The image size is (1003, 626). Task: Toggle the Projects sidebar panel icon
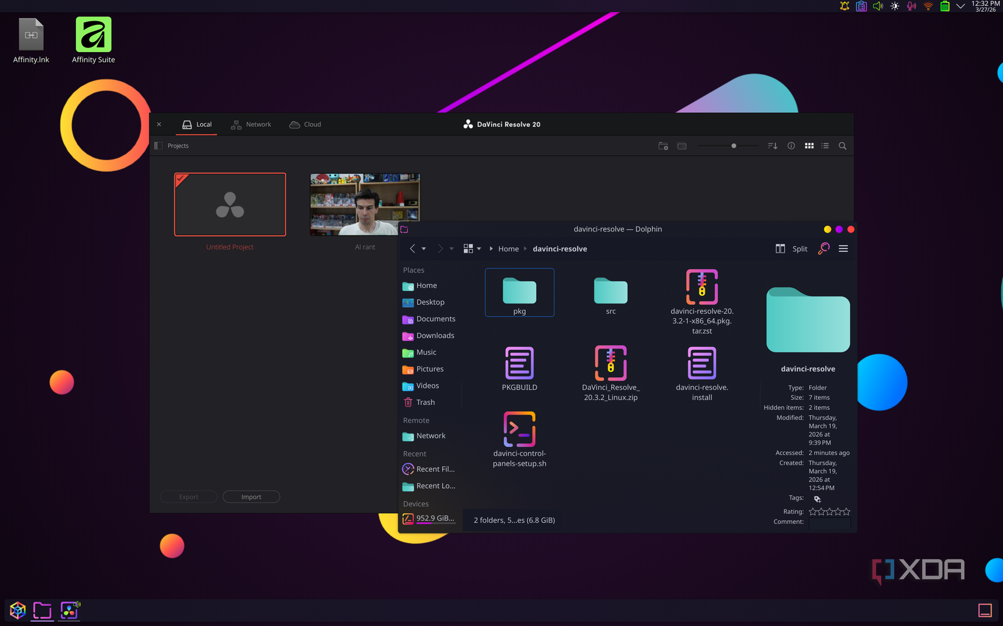159,146
